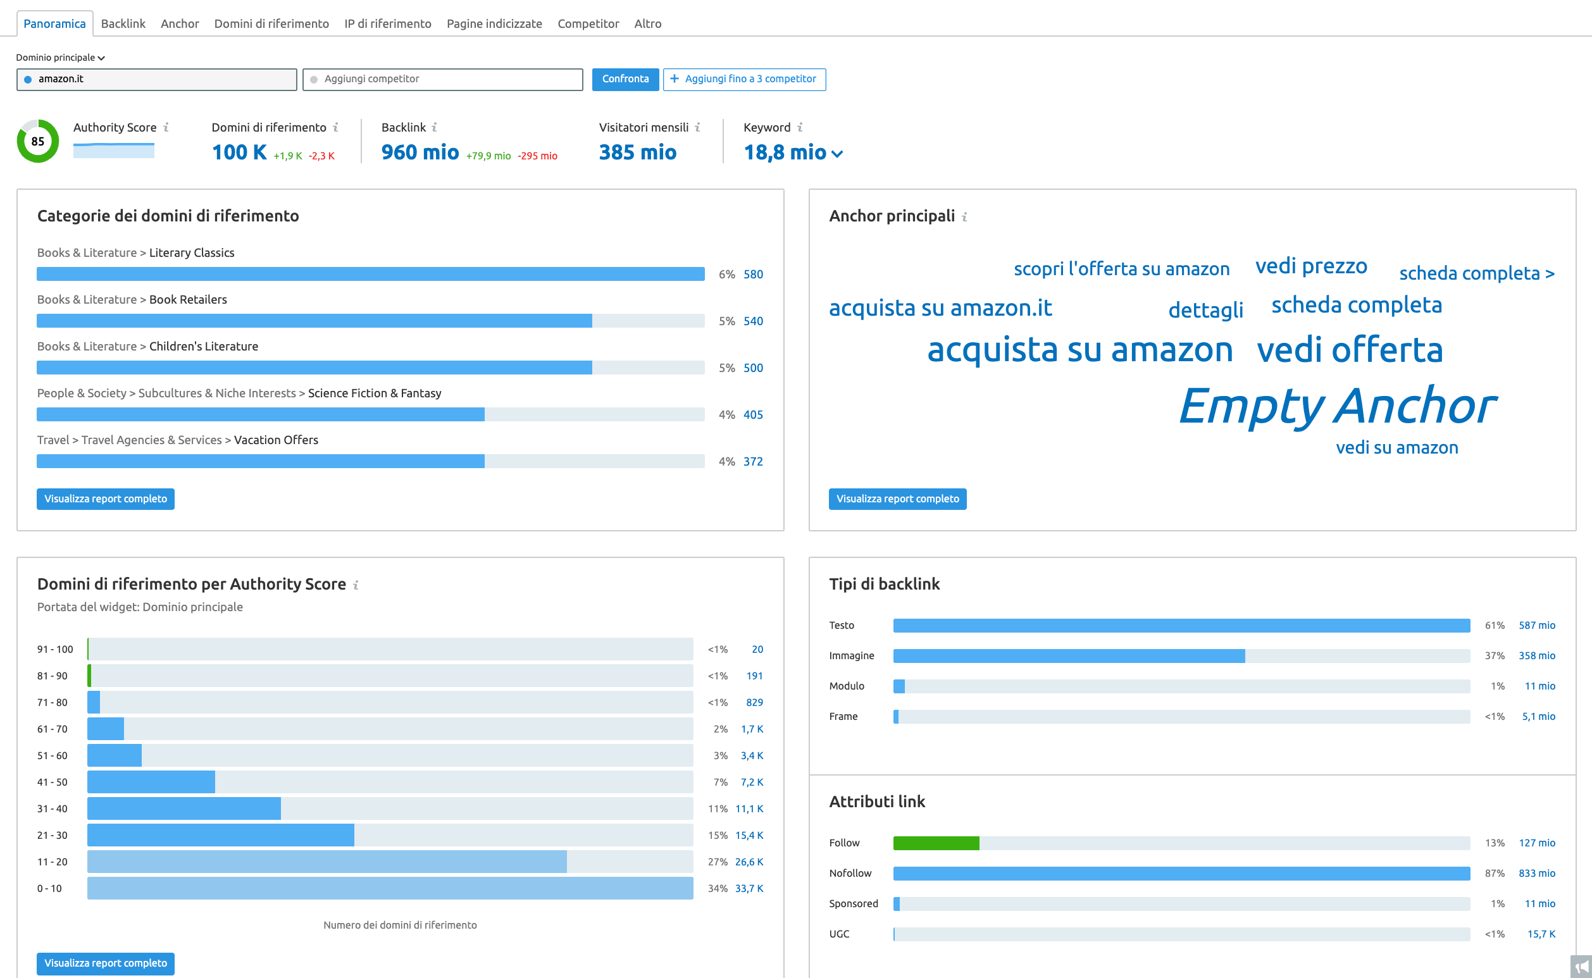The width and height of the screenshot is (1592, 978).
Task: Click the 'dettagli' anchor term
Action: [x=1206, y=310]
